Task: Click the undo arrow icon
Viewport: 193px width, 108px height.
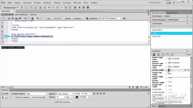Action: [x=38, y=18]
